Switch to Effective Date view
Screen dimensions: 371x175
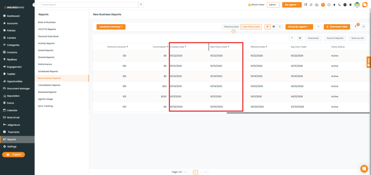coord(231,27)
